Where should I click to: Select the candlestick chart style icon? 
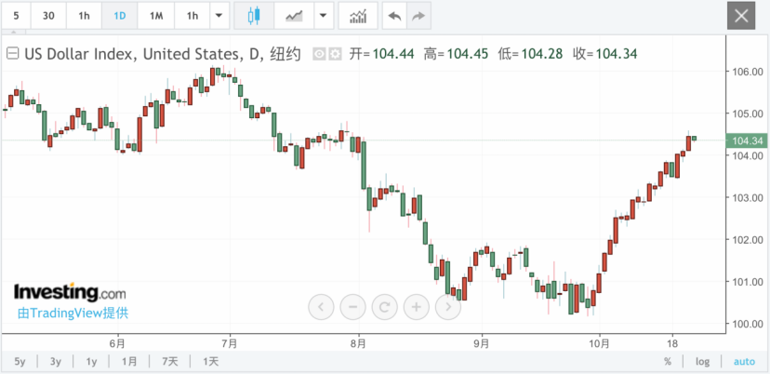coord(254,16)
